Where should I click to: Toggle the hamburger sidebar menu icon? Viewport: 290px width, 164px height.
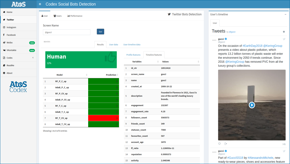click(40, 4)
